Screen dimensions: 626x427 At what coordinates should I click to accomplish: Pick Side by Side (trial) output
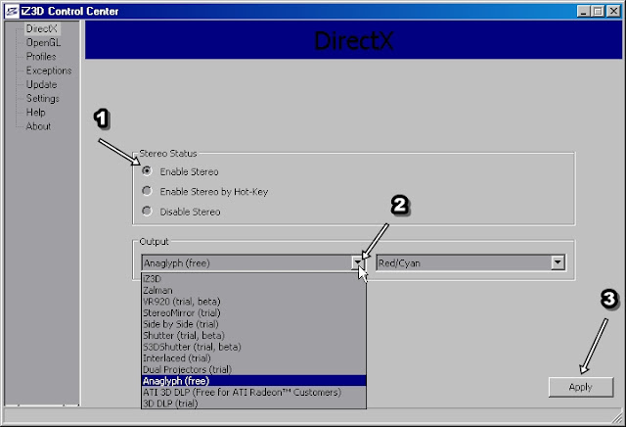coord(253,324)
